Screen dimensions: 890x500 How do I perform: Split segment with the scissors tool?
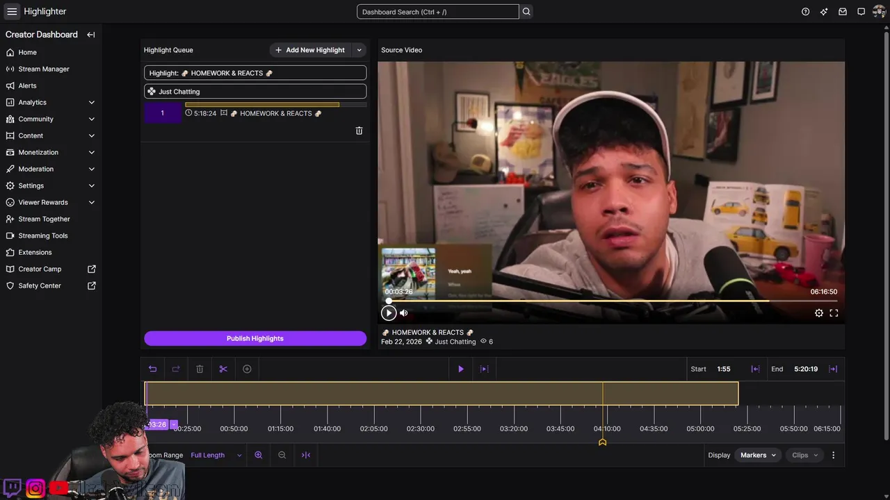coord(223,369)
